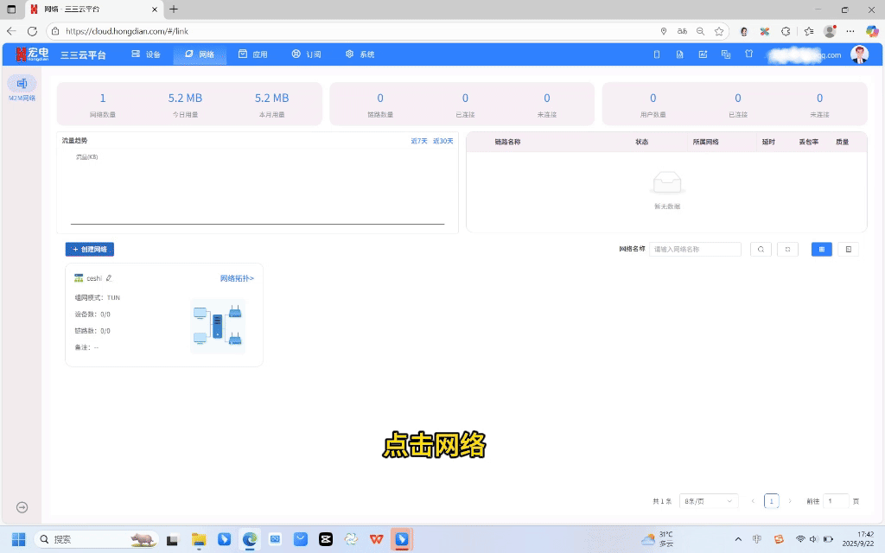
Task: Click the 创建网络 button
Action: click(90, 249)
